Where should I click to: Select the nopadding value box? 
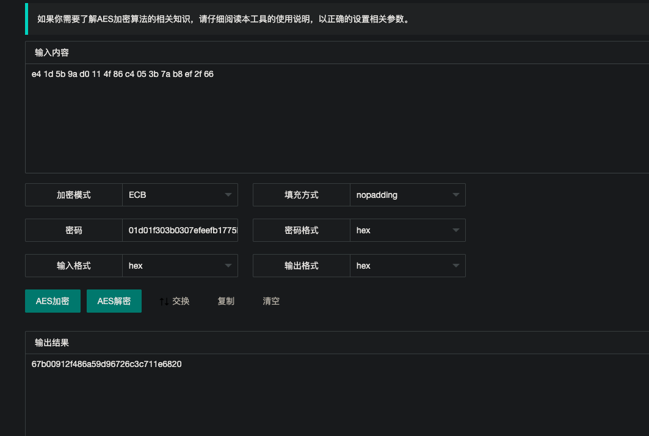[x=408, y=195]
